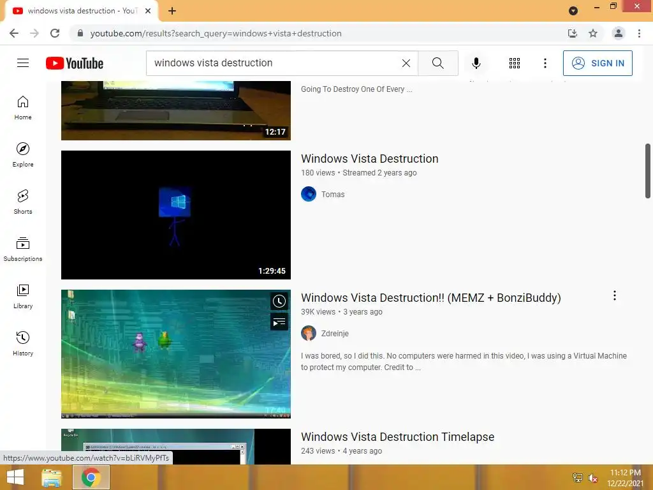Click "Going To Destroy One Of Every" description
The width and height of the screenshot is (653, 490).
click(356, 89)
